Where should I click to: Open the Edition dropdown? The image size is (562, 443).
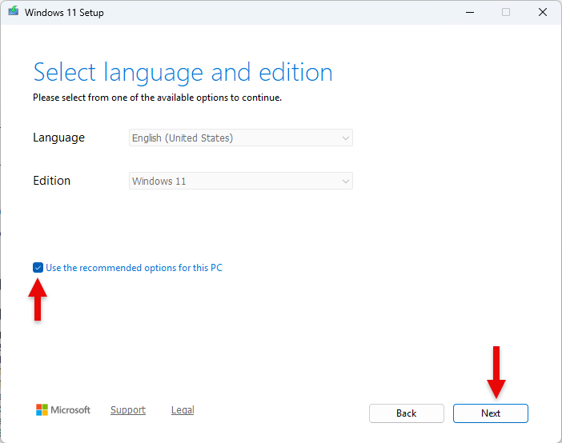tap(240, 181)
